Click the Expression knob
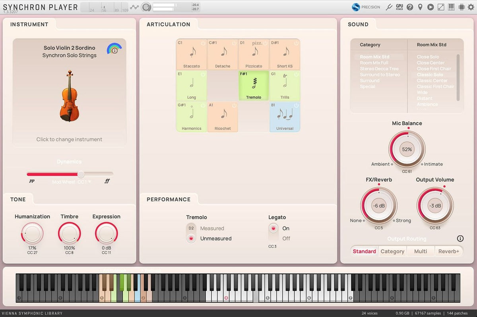The width and height of the screenshot is (477, 317). [x=107, y=233]
